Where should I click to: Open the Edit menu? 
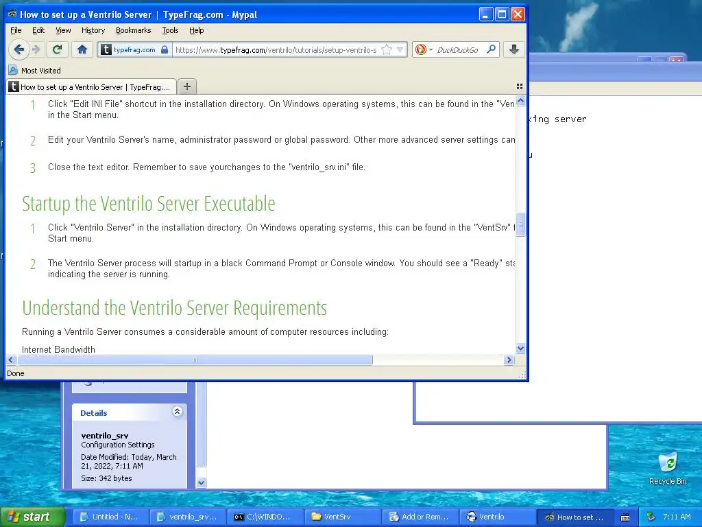38,30
